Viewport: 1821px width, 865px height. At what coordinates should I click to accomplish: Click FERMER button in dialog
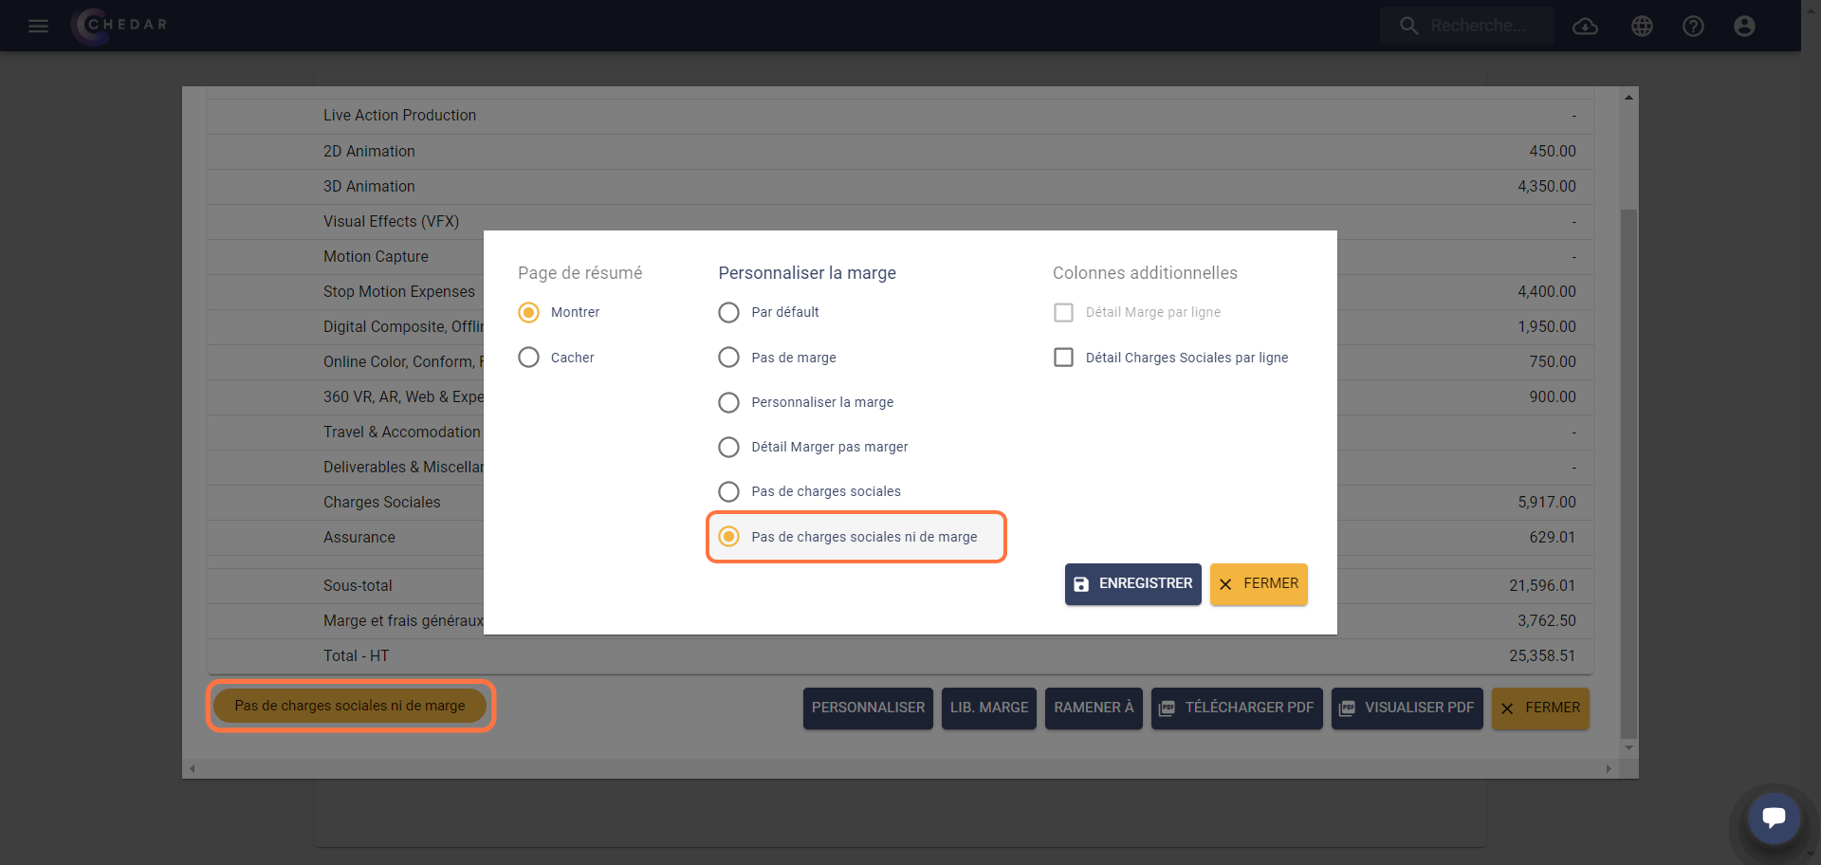pyautogui.click(x=1259, y=584)
